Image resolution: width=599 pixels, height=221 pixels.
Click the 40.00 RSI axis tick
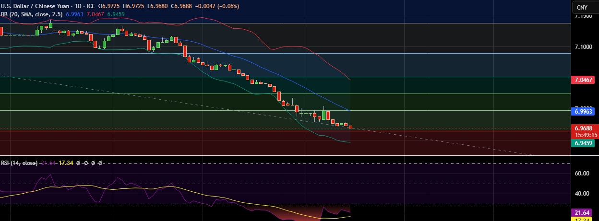(x=582, y=194)
